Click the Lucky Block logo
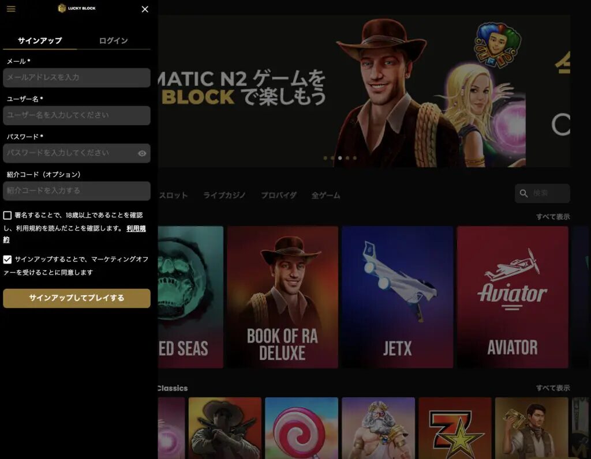Viewport: 591px width, 459px height. click(x=77, y=8)
